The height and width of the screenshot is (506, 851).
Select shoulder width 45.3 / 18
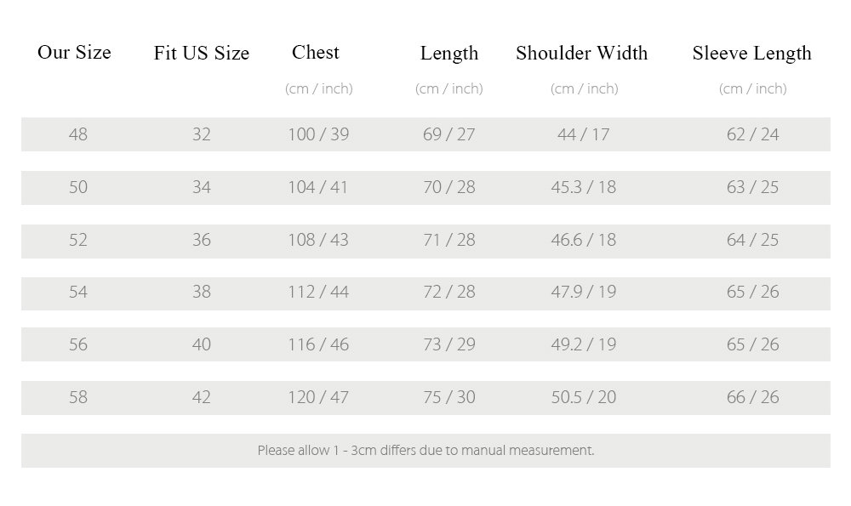coord(584,187)
